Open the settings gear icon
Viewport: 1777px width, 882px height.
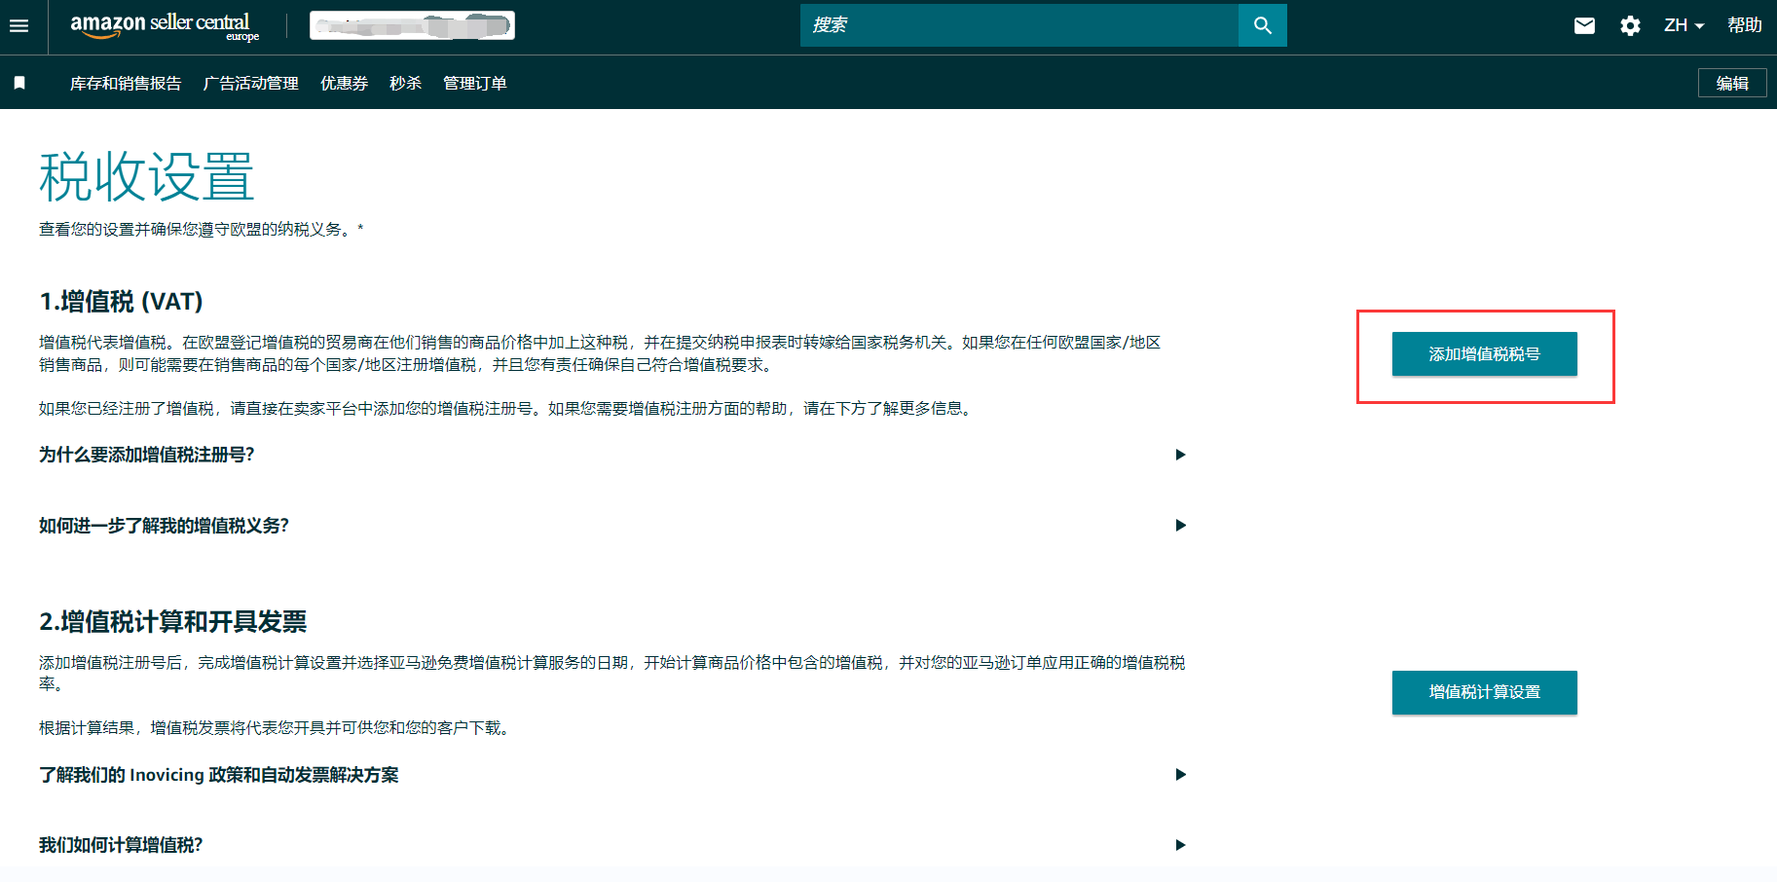(x=1629, y=26)
